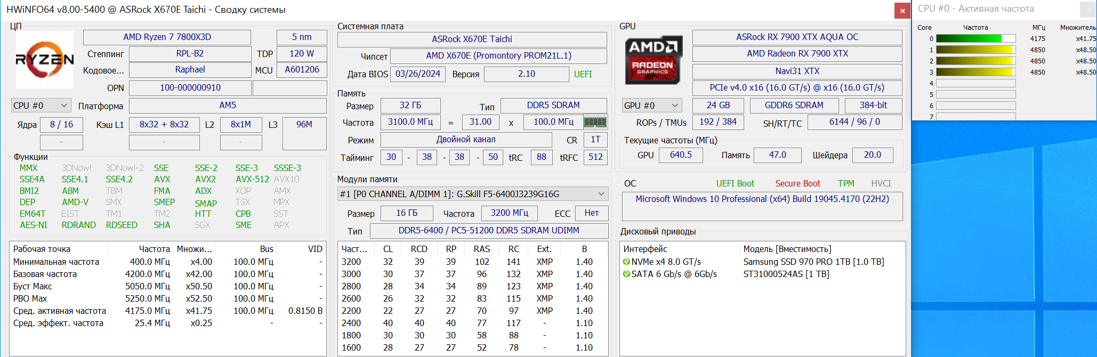Click the 24 GB video memory field
1097x357 pixels.
[x=718, y=106]
